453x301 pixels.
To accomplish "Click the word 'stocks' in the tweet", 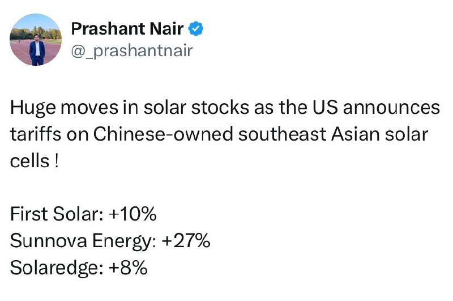I will tap(220, 108).
